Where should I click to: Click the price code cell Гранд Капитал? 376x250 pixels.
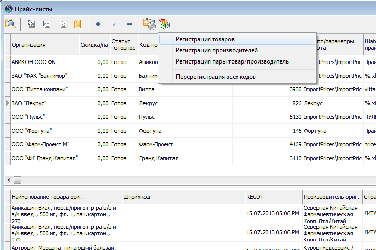(185, 159)
